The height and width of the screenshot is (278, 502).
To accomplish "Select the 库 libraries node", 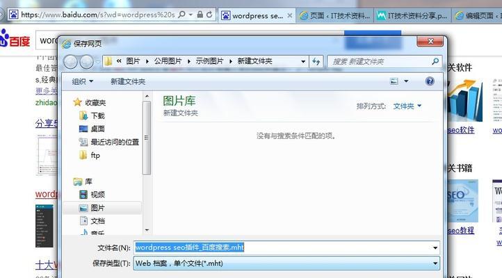I will point(83,181).
